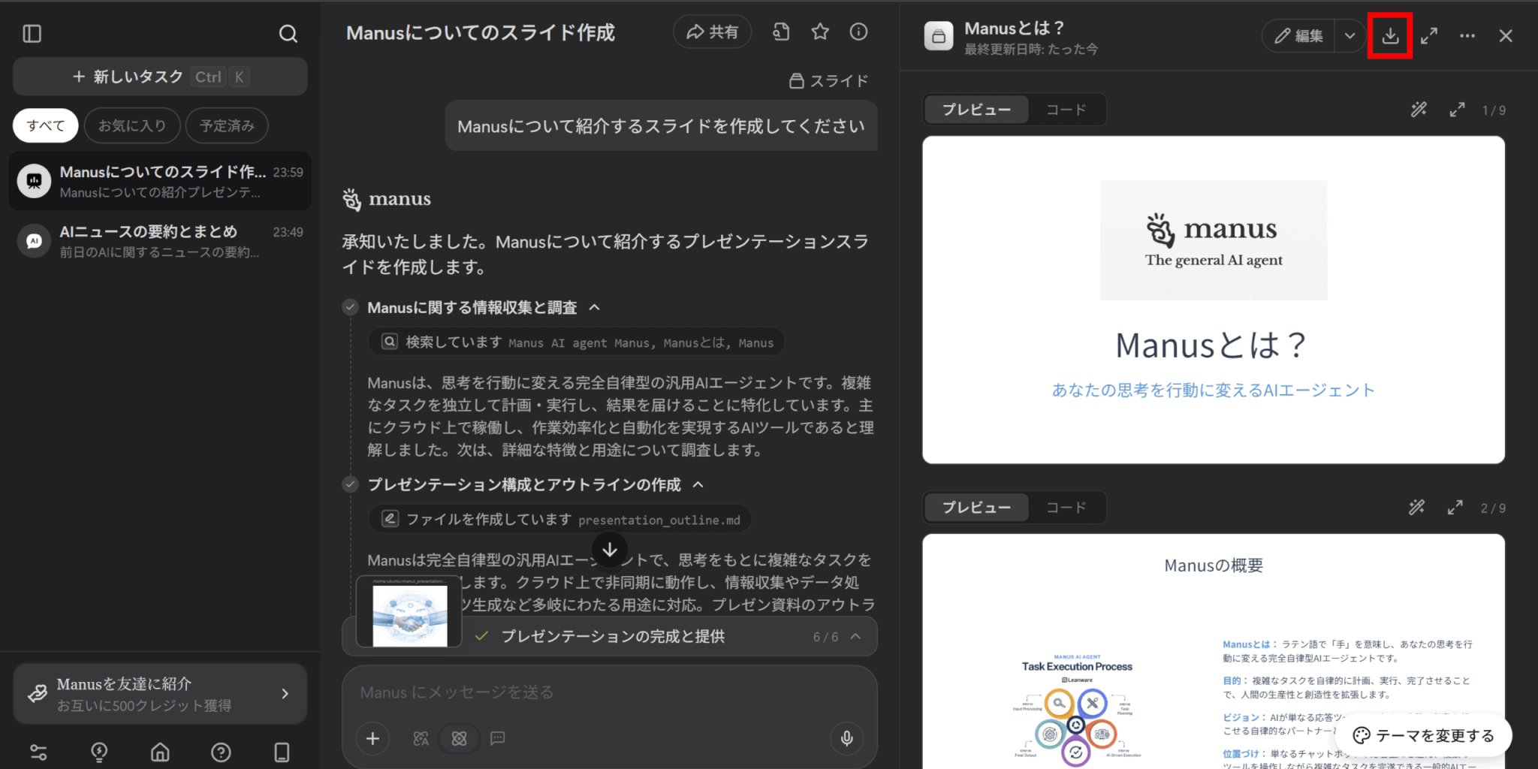The image size is (1538, 769).
Task: Switch to コード tab for slide 1
Action: click(x=1066, y=110)
